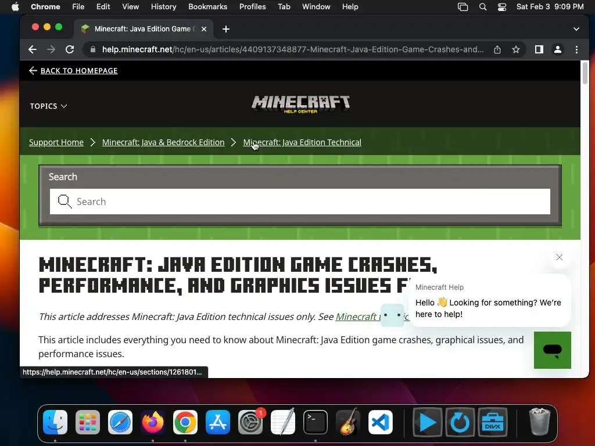This screenshot has height=446, width=595.
Task: Open Launchpad from the Dock
Action: coord(88,422)
